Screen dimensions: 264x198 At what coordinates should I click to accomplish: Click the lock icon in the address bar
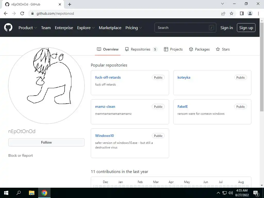point(32,13)
